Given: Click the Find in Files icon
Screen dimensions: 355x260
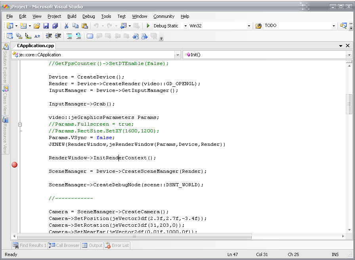Looking at the screenshot, I should pos(259,26).
